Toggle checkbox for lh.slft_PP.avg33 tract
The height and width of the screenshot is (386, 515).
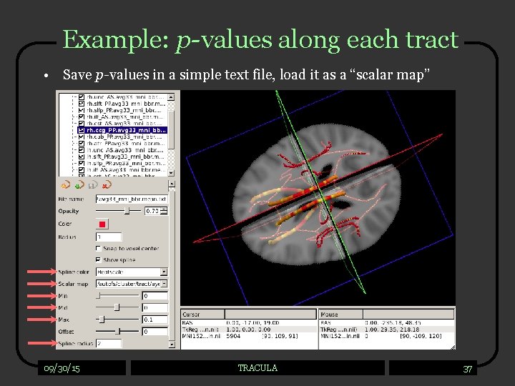[82, 157]
